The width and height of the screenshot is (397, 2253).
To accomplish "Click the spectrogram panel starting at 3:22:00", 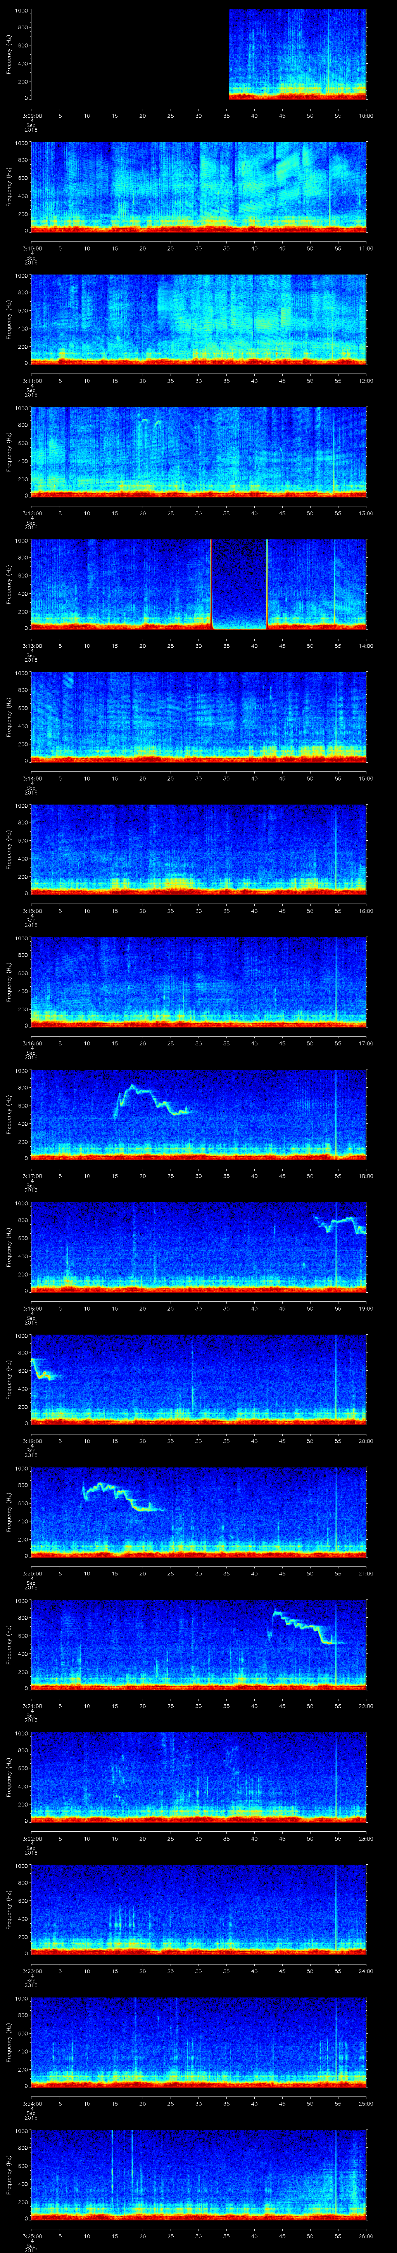I will click(x=199, y=1777).
